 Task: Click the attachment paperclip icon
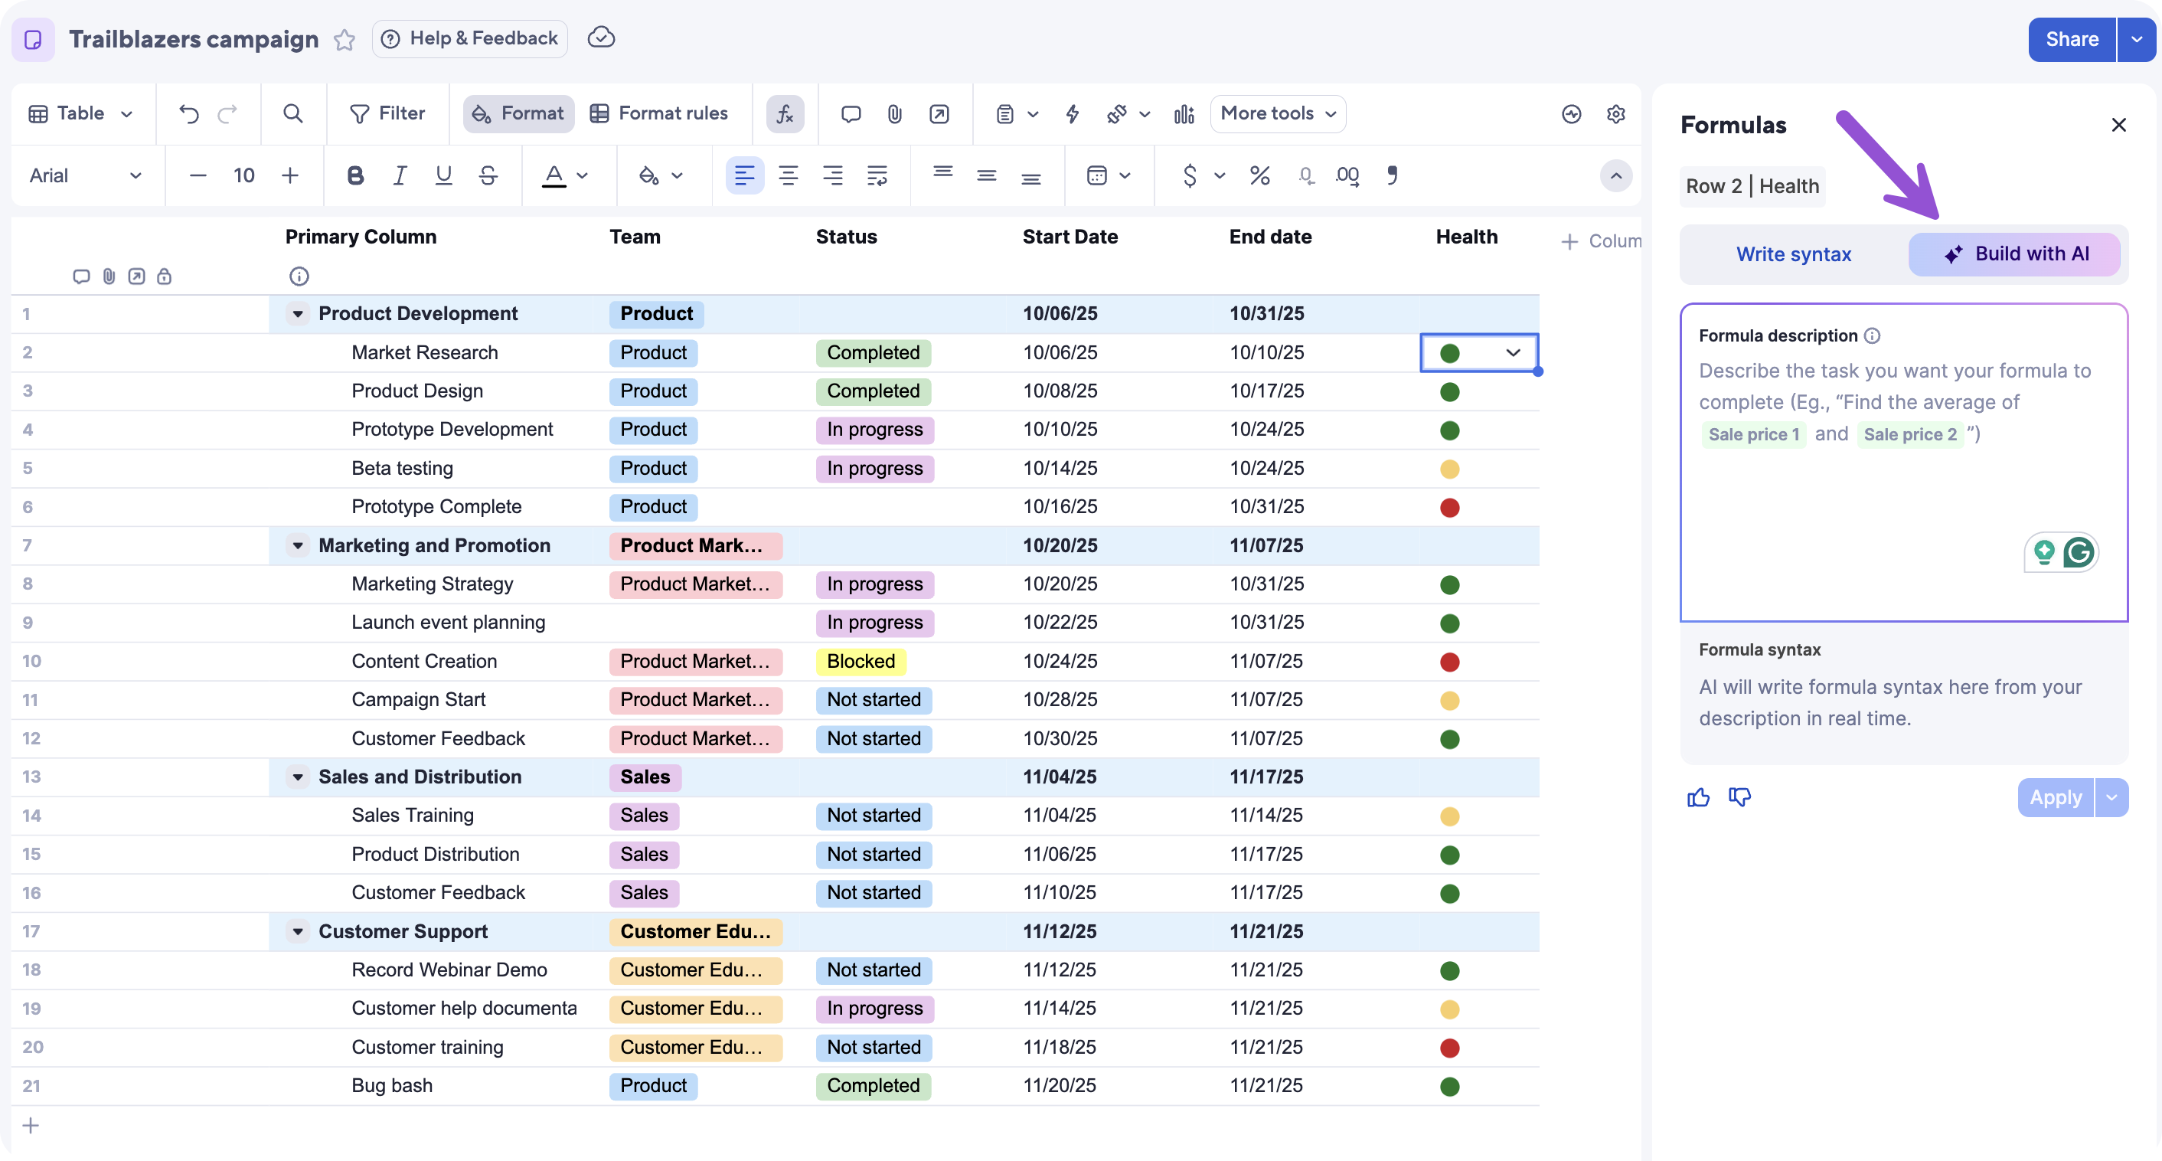(894, 113)
